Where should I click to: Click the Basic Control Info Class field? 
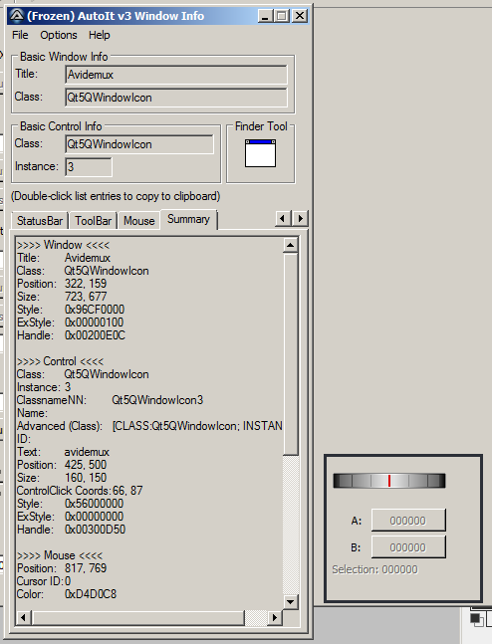point(138,144)
